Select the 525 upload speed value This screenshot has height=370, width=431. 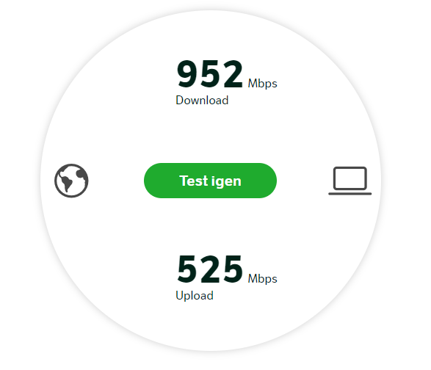tap(210, 269)
